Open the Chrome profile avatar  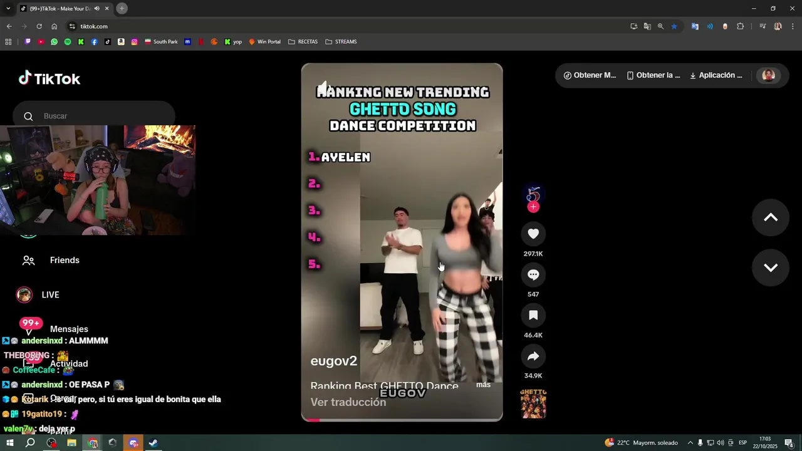[x=778, y=26]
